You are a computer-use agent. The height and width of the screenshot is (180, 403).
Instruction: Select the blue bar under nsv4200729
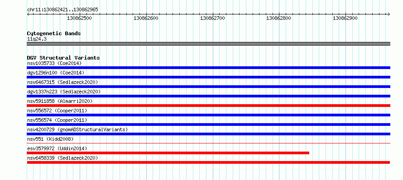[x=208, y=134]
